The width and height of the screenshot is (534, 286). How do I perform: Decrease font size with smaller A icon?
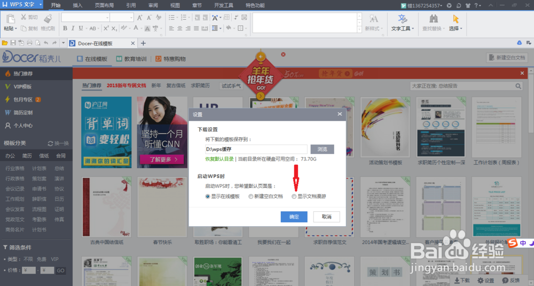tap(149, 18)
